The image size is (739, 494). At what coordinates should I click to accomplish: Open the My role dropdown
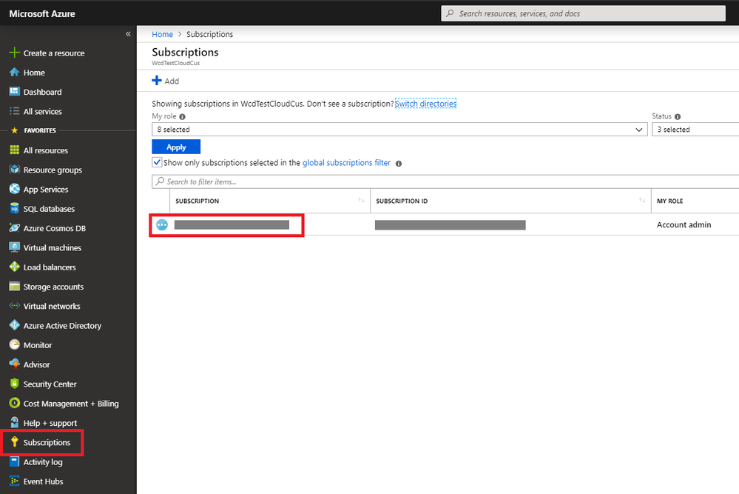[399, 130]
